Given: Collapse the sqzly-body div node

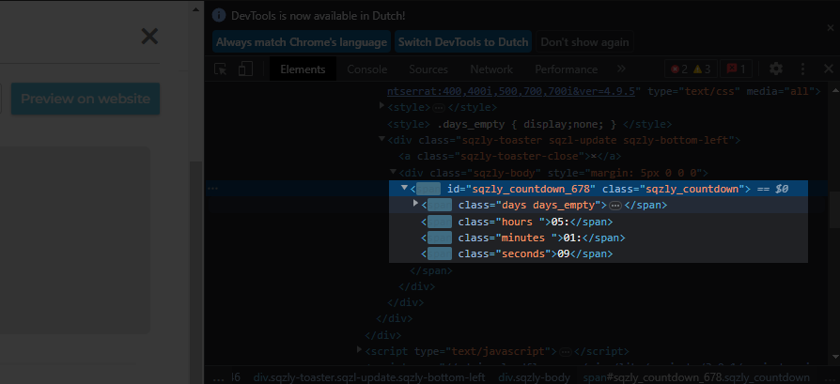Looking at the screenshot, I should [x=393, y=172].
